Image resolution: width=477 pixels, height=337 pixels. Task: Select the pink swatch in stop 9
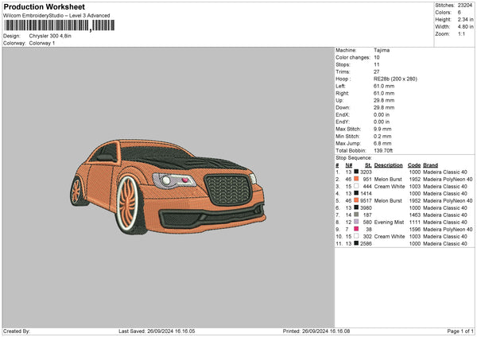356,229
